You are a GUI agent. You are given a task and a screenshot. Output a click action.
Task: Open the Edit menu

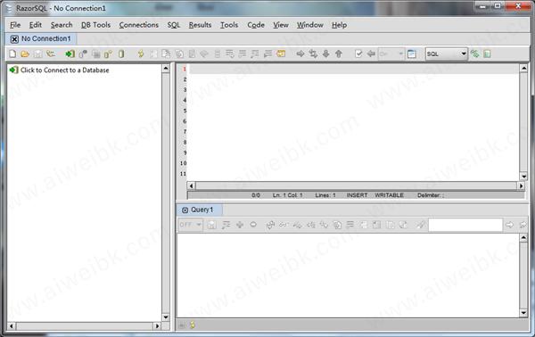[x=36, y=25]
